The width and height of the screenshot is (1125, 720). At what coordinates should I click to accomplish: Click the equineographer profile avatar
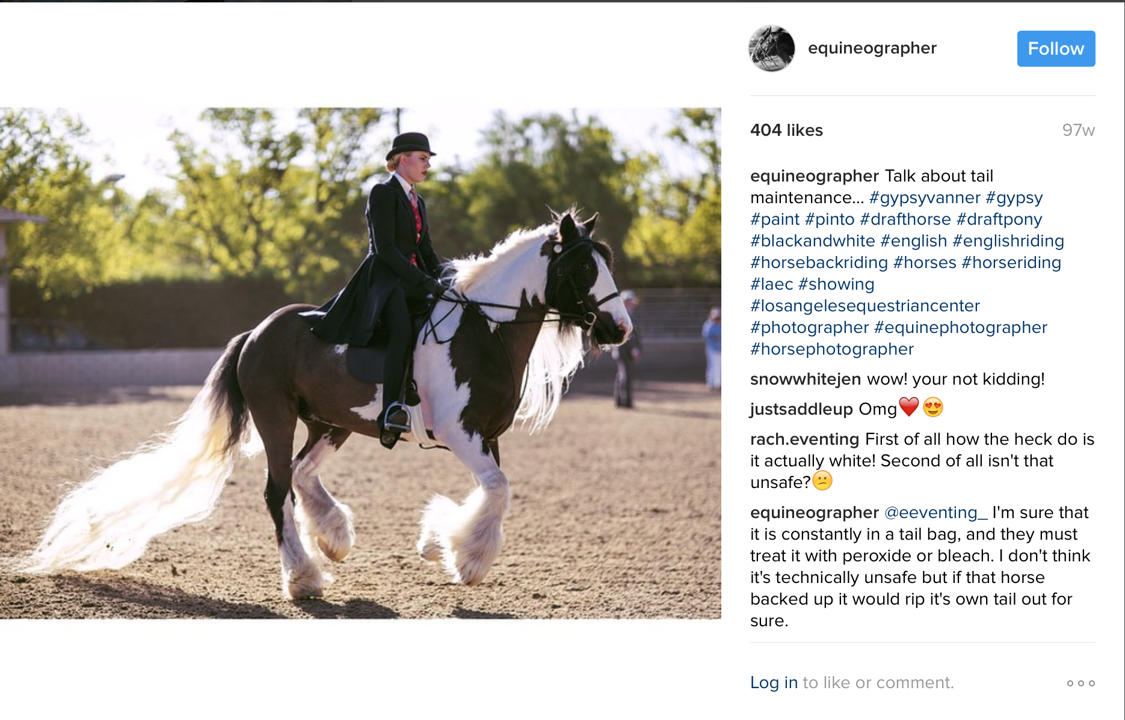(x=772, y=49)
